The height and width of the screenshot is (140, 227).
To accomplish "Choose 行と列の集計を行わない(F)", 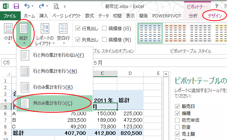I will tap(55, 55).
